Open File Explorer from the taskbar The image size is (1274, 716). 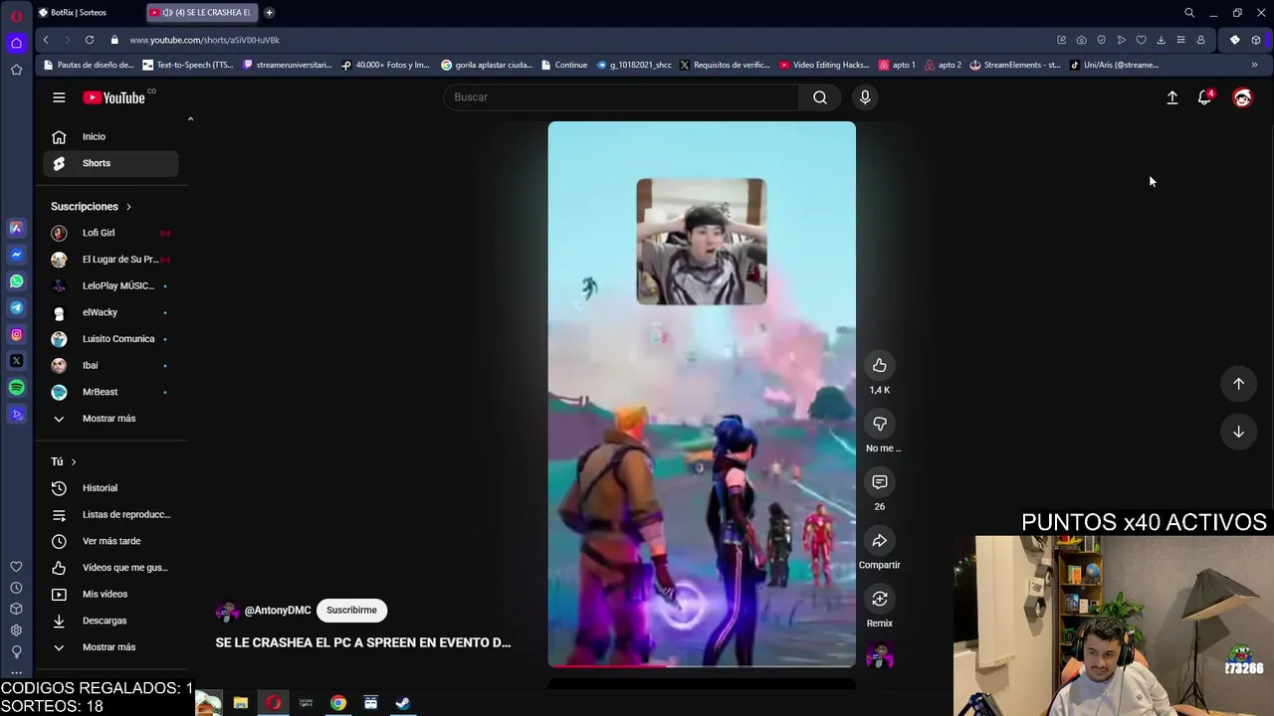pyautogui.click(x=241, y=703)
